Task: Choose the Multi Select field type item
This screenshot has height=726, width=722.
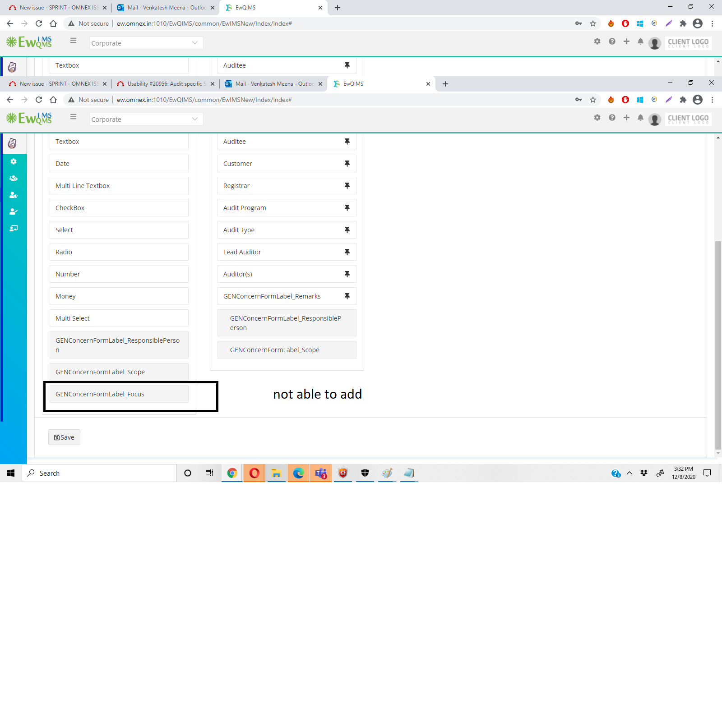Action: tap(119, 318)
